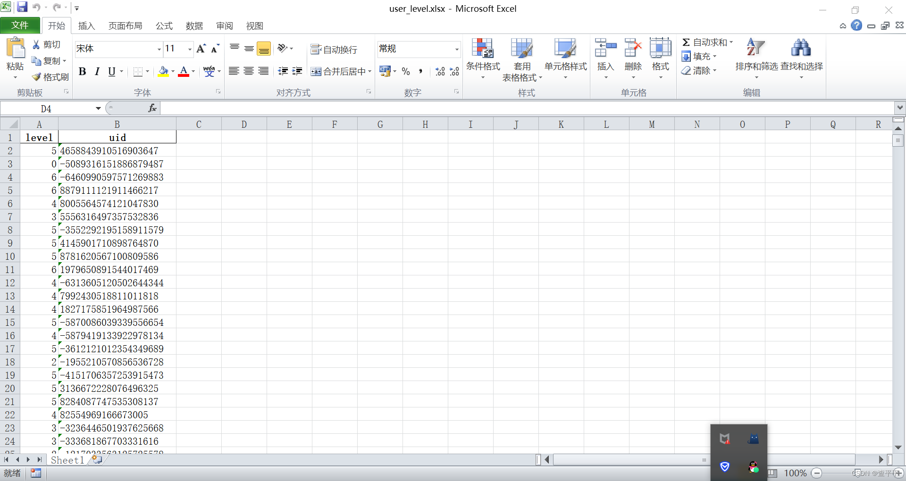Increase font size with the large A icon
The width and height of the screenshot is (906, 481).
point(201,48)
